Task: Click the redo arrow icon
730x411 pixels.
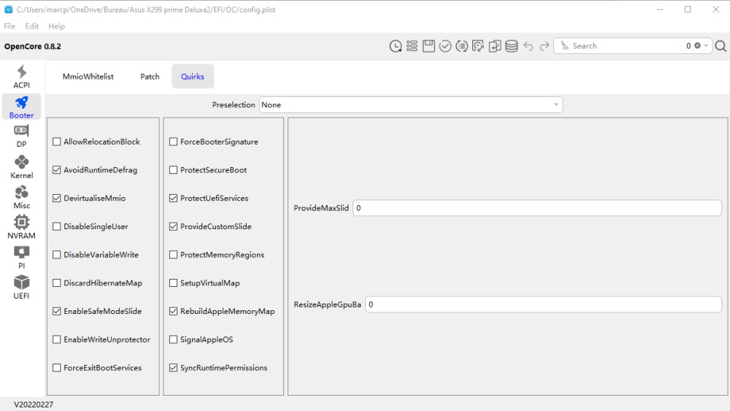Action: pos(545,46)
